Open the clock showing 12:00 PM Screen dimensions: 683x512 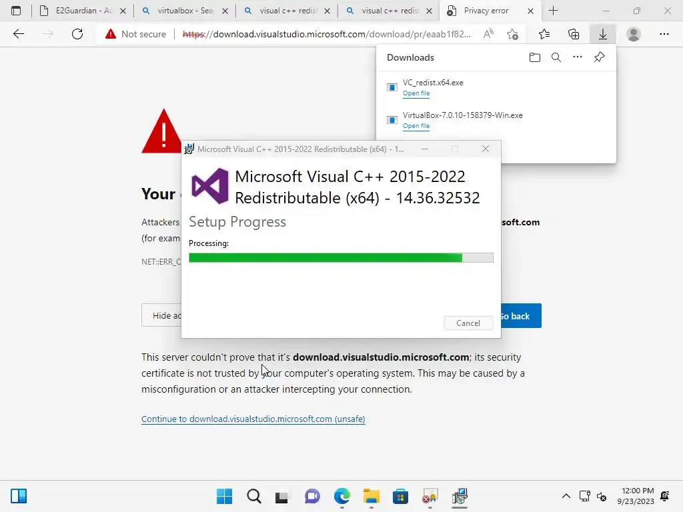(636, 496)
